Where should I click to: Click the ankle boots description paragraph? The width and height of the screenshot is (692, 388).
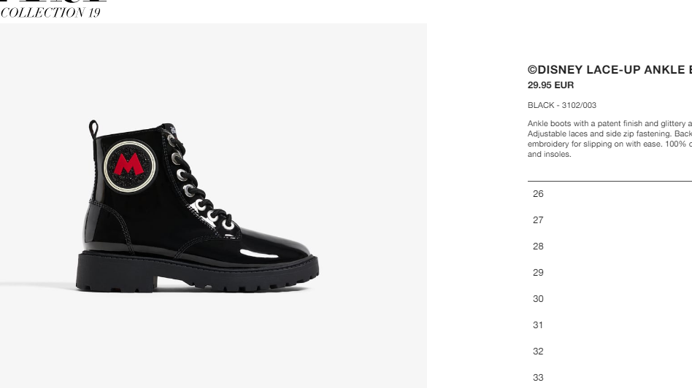tap(610, 139)
